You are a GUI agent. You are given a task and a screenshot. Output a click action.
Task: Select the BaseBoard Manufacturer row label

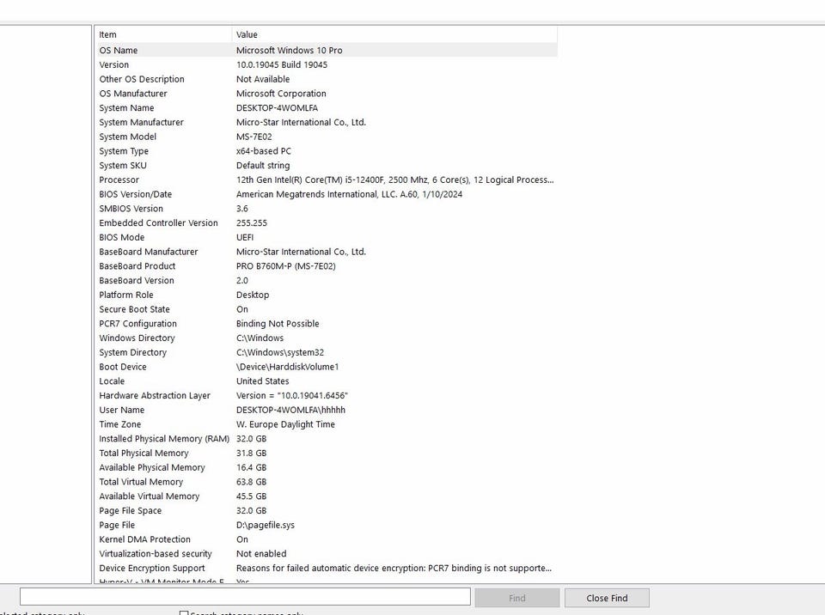(149, 252)
